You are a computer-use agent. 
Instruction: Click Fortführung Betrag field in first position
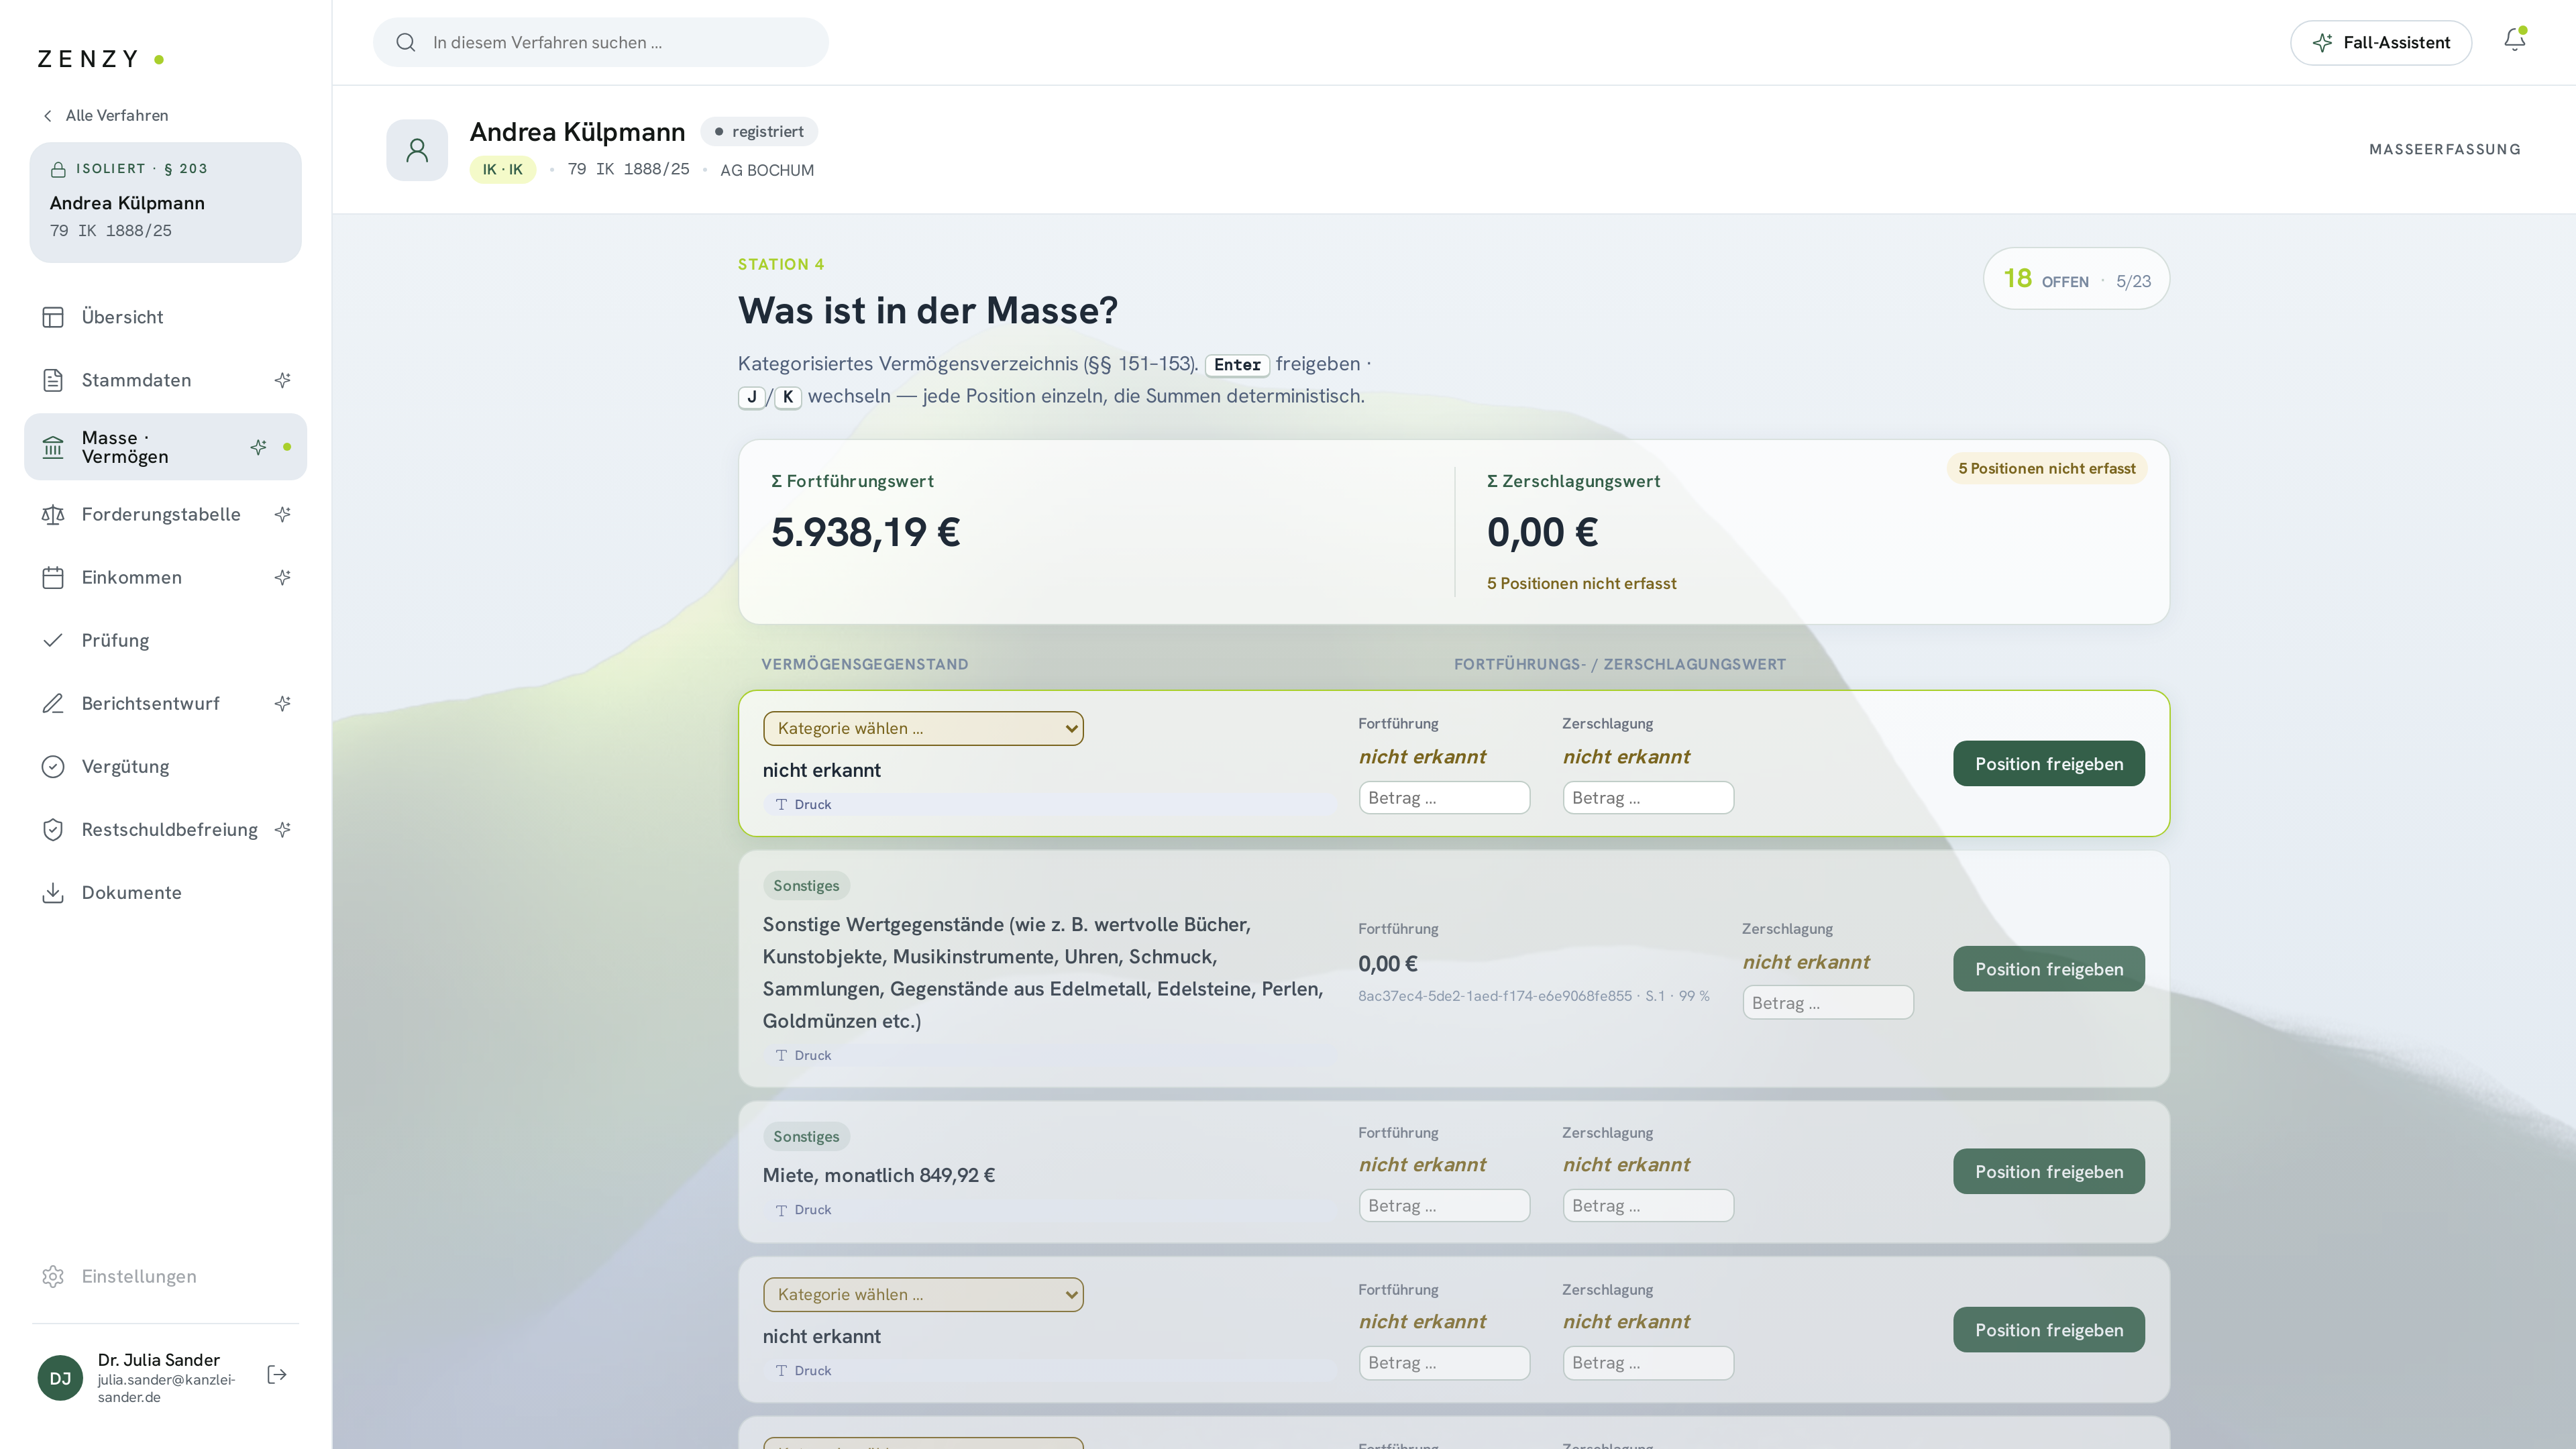(x=1444, y=797)
